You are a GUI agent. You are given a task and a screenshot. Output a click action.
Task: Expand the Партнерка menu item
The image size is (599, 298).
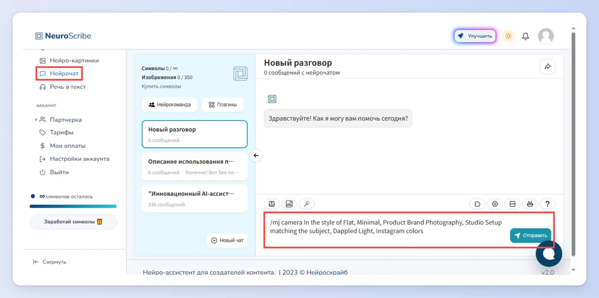[x=60, y=120]
